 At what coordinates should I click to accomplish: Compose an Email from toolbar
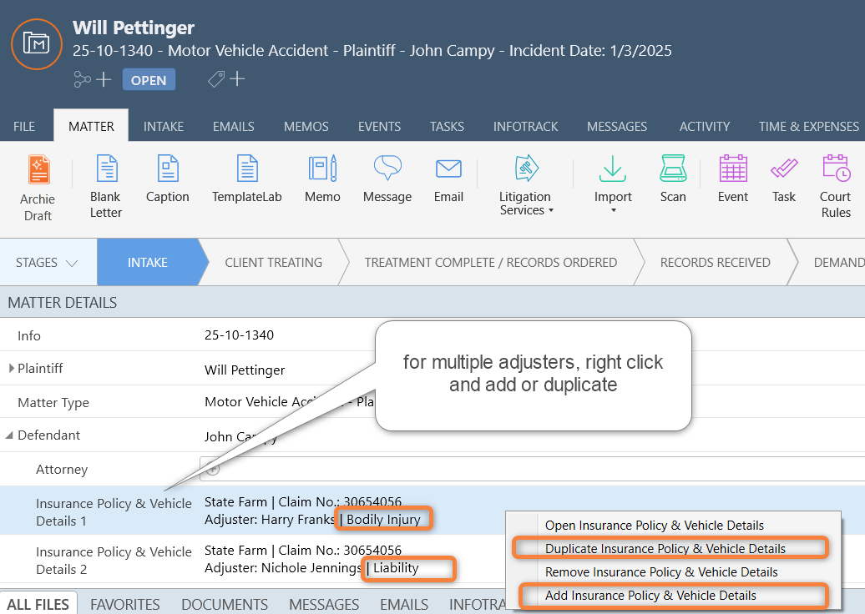coord(448,179)
